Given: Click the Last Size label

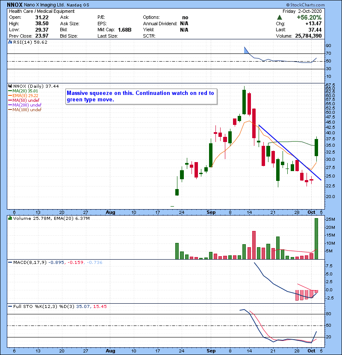Looking at the screenshot, I should [x=107, y=36].
